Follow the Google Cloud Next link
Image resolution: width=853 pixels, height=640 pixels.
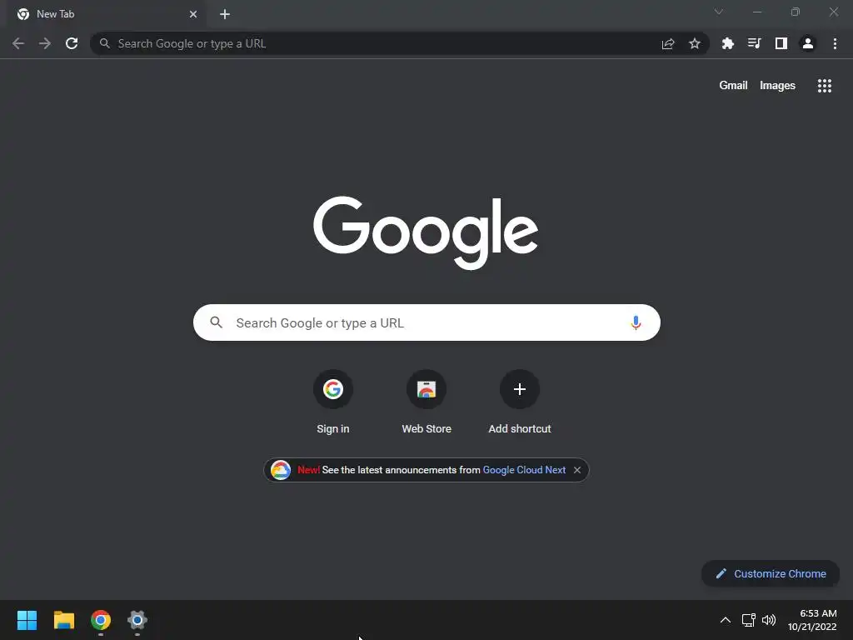point(524,470)
